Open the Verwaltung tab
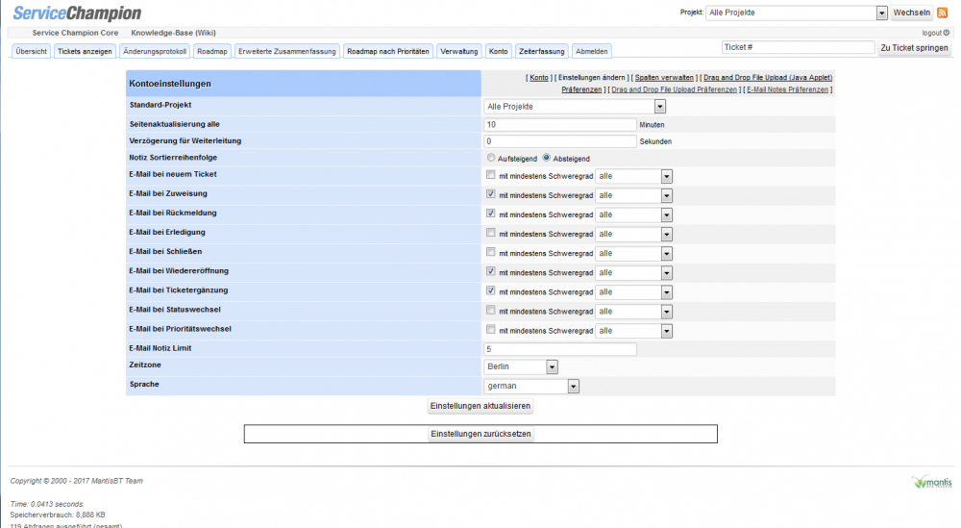This screenshot has height=528, width=961. tap(459, 52)
